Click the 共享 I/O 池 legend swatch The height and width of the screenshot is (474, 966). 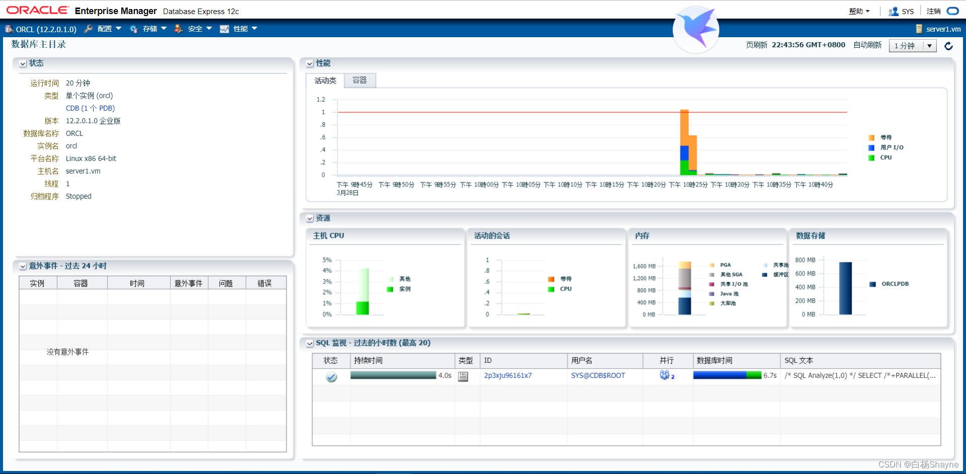[x=712, y=285]
